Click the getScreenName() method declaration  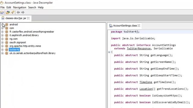145,62
